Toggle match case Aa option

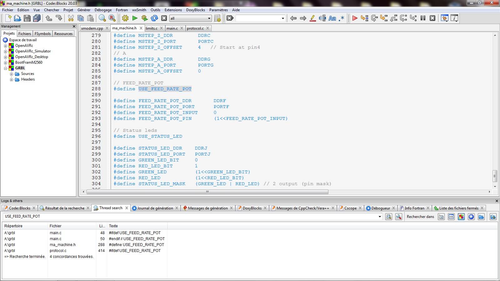(x=332, y=18)
